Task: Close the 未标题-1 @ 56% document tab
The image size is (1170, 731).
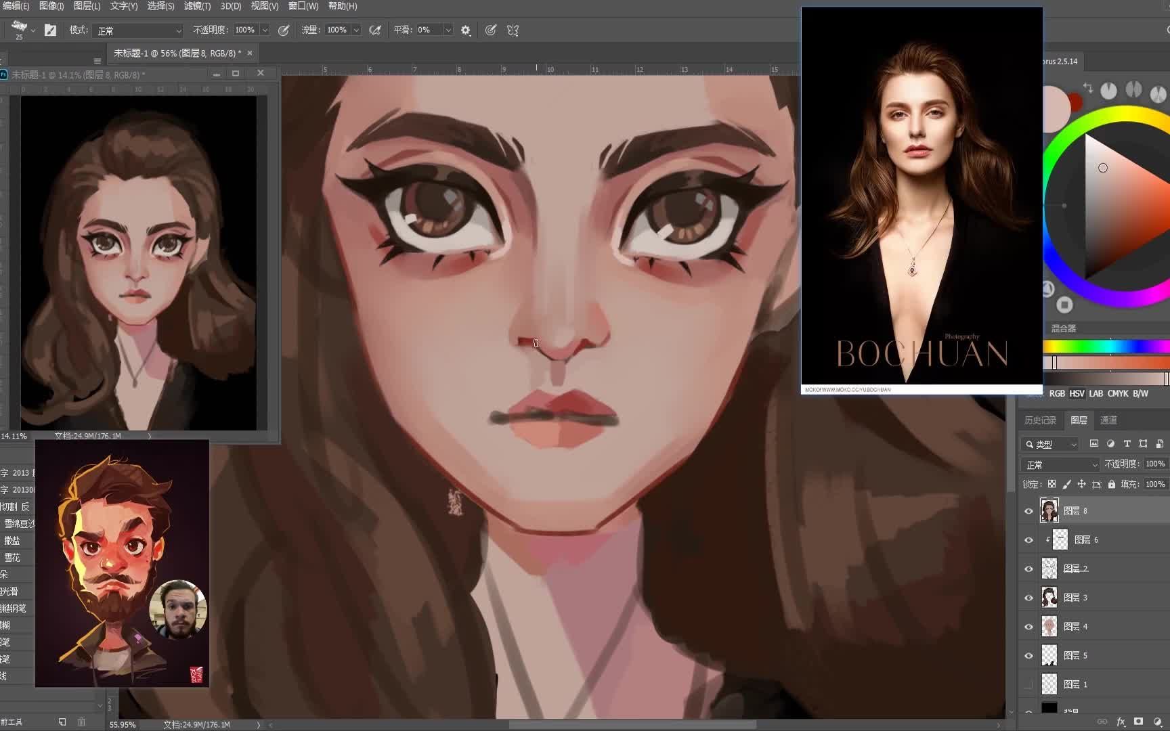Action: point(250,53)
